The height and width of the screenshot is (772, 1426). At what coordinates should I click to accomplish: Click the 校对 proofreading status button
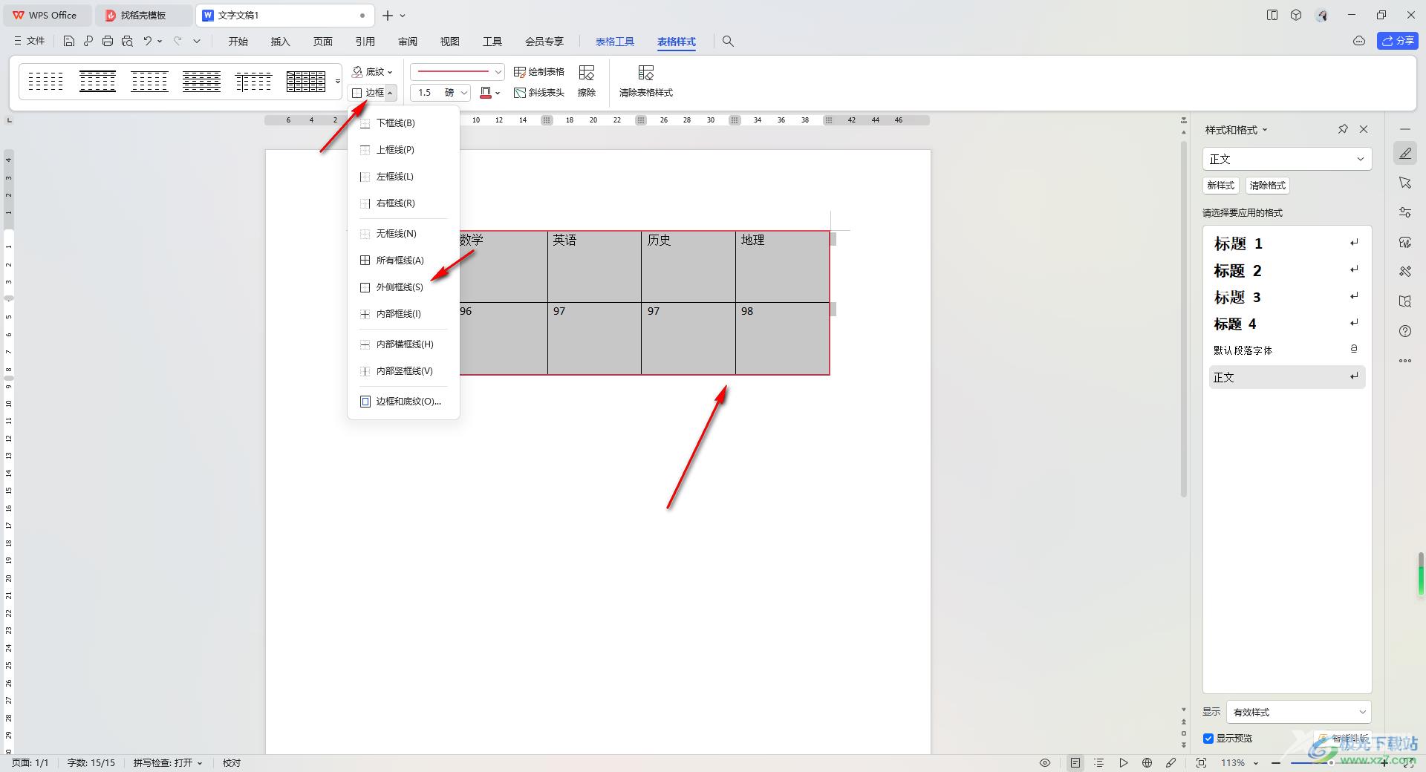[x=232, y=763]
